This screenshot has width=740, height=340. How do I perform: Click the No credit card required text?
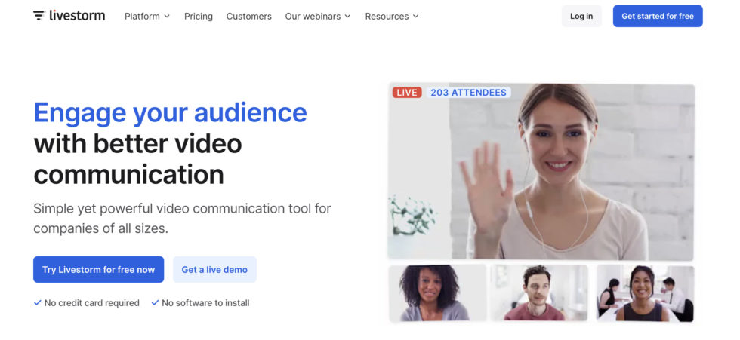[91, 303]
